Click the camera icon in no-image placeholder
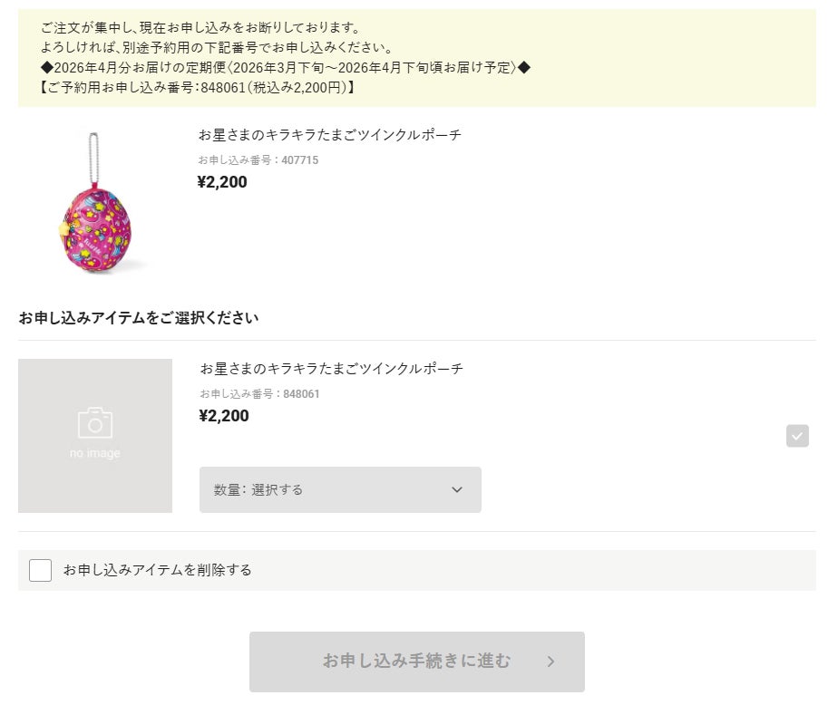828x705 pixels. point(95,423)
